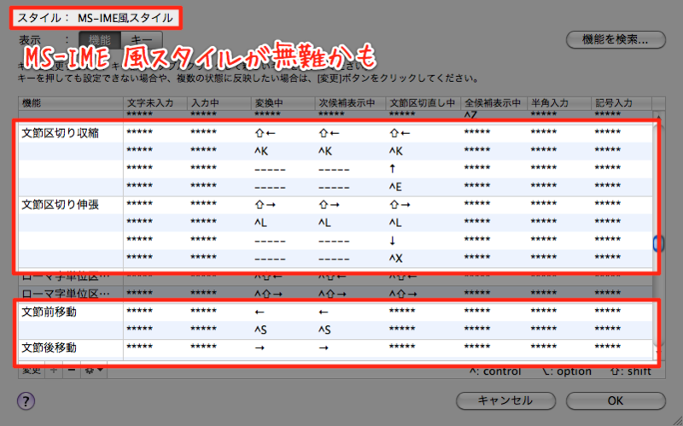The image size is (683, 426).
Task: Click ^K in the 文節区切直し中 column
Action: point(396,151)
